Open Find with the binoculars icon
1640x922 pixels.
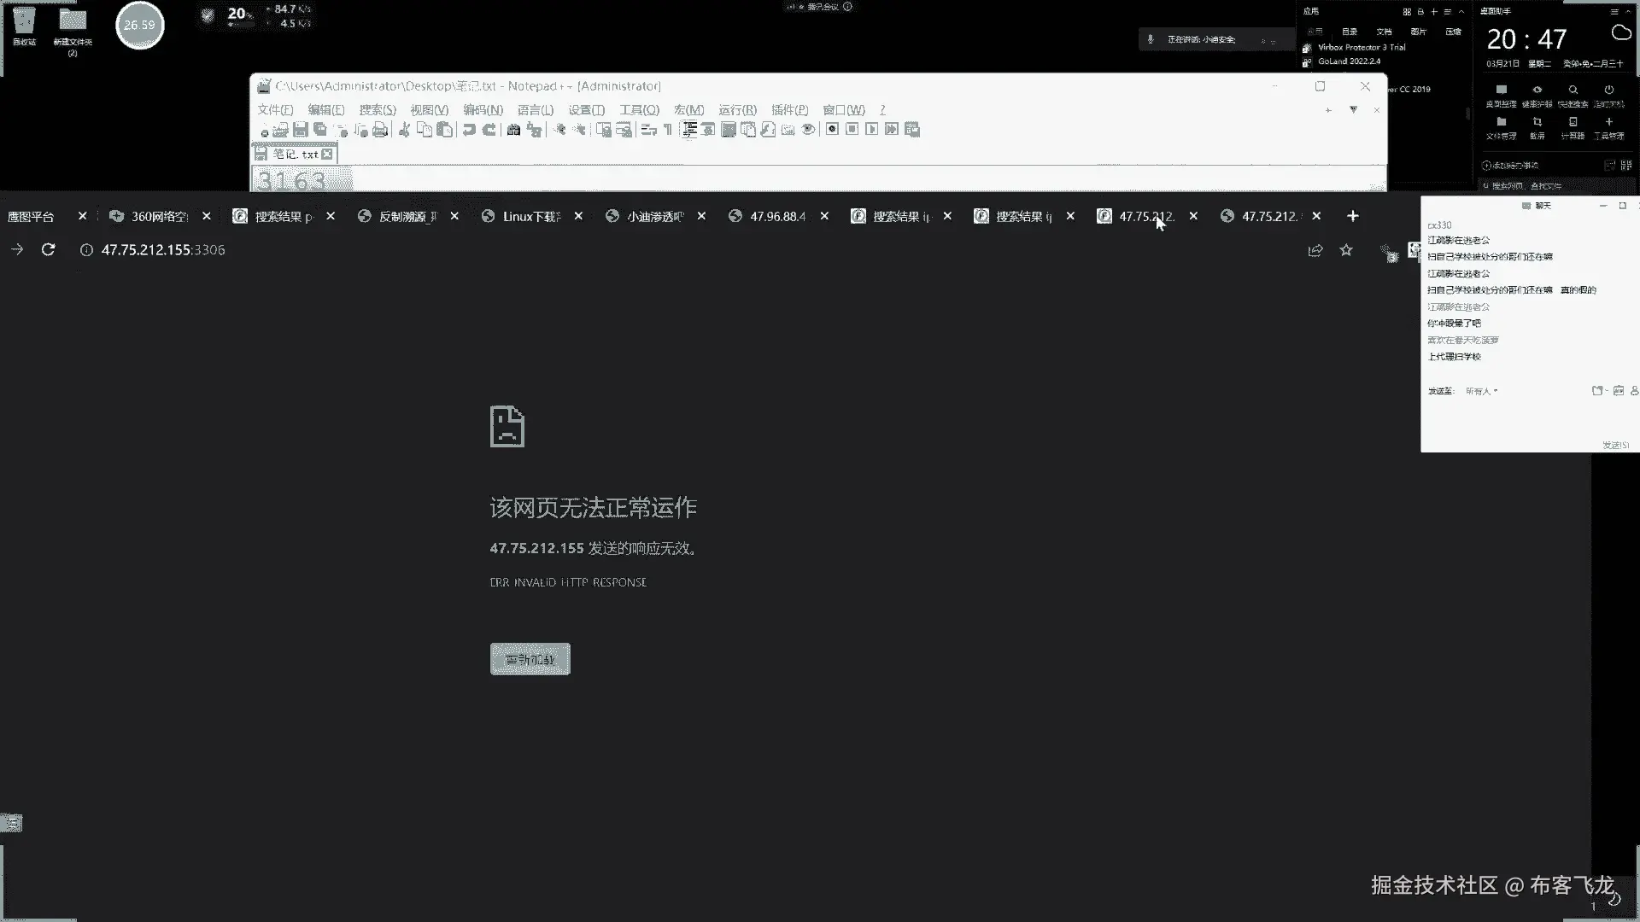[x=513, y=130]
